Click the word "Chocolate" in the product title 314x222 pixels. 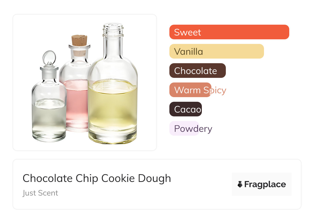[47, 178]
